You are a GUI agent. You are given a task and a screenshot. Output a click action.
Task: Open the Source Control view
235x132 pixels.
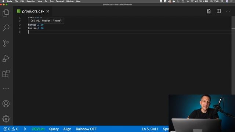click(6, 43)
